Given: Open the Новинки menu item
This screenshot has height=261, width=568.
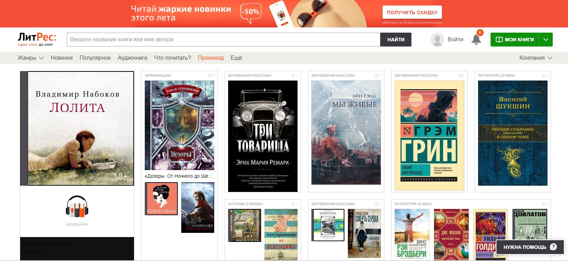Looking at the screenshot, I should (x=62, y=58).
